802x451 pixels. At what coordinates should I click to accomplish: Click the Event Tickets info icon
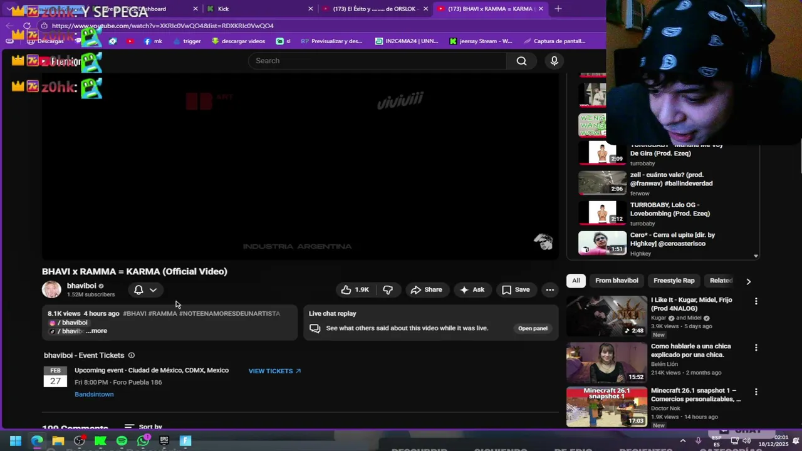[x=132, y=355]
